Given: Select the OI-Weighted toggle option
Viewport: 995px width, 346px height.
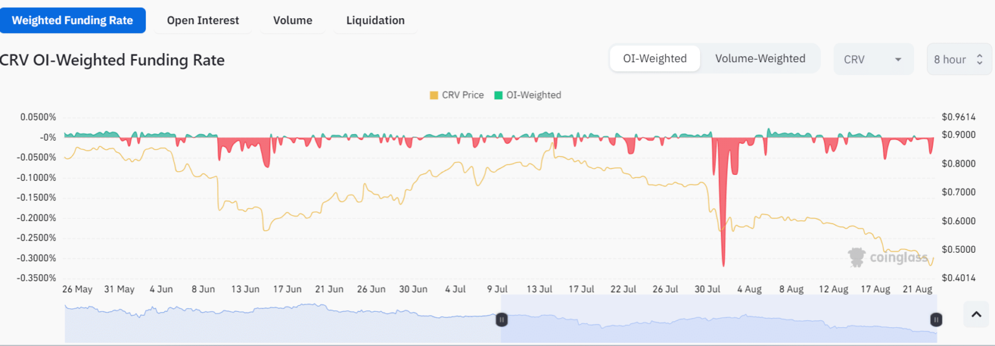Looking at the screenshot, I should coord(654,59).
